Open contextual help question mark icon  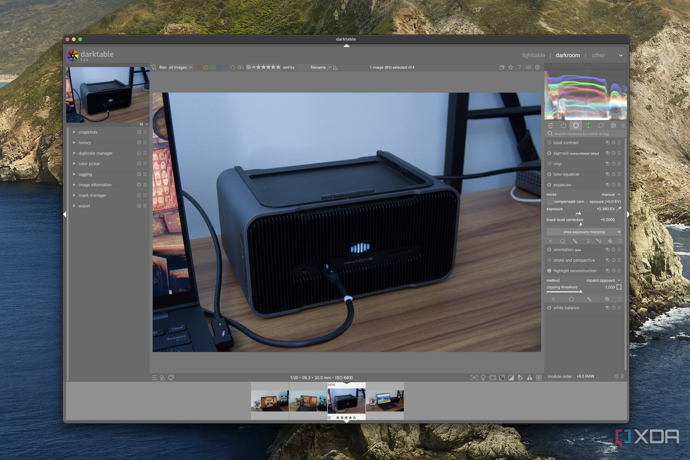pos(519,67)
